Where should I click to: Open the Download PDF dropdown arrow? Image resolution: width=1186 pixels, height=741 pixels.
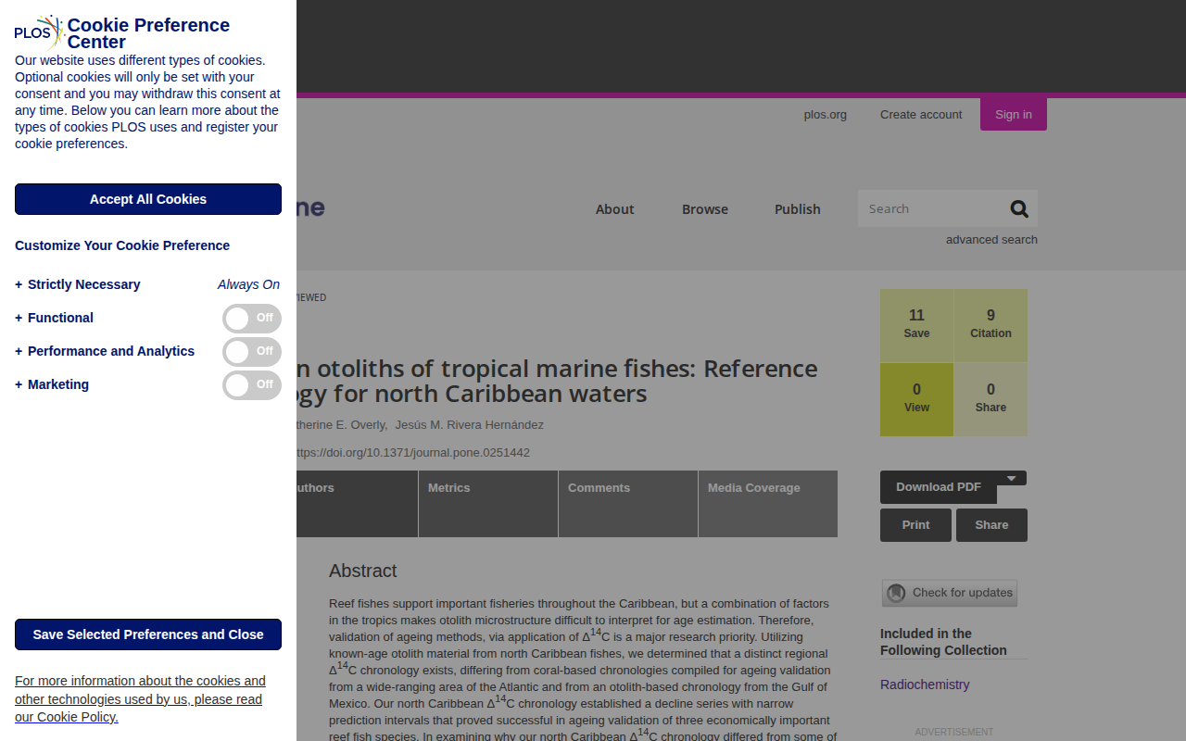[1012, 479]
